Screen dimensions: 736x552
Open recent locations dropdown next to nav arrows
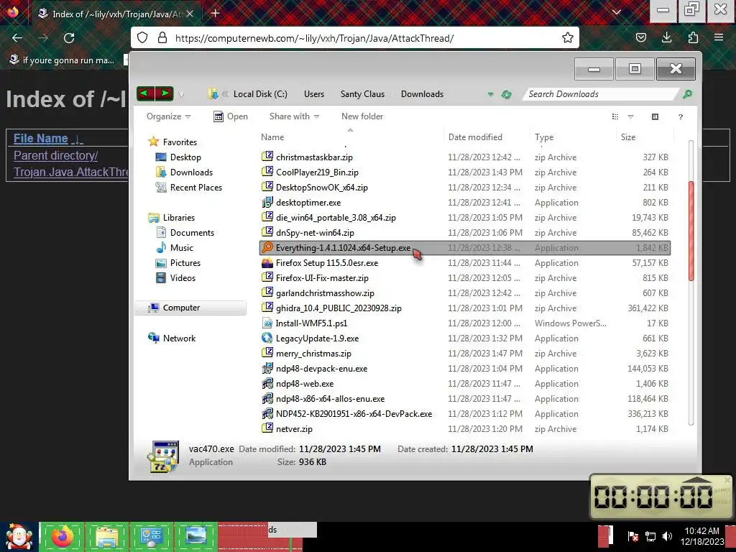(x=181, y=95)
